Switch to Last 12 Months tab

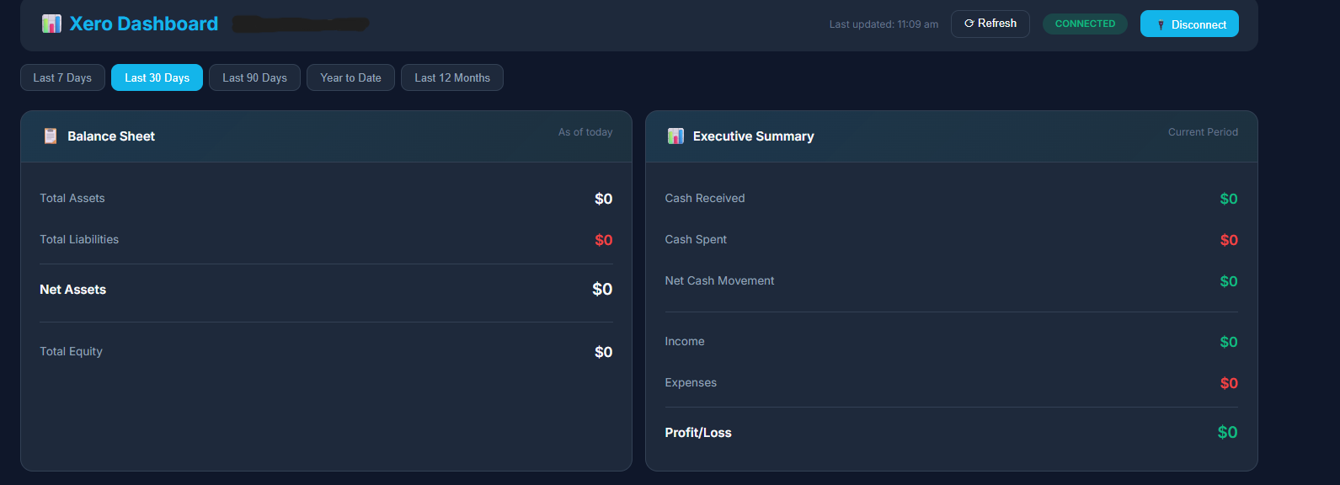click(x=451, y=77)
